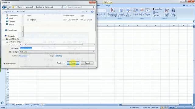The height and width of the screenshot is (109, 195).
Task: Switch to Sheet2 tab
Action: coord(27,105)
